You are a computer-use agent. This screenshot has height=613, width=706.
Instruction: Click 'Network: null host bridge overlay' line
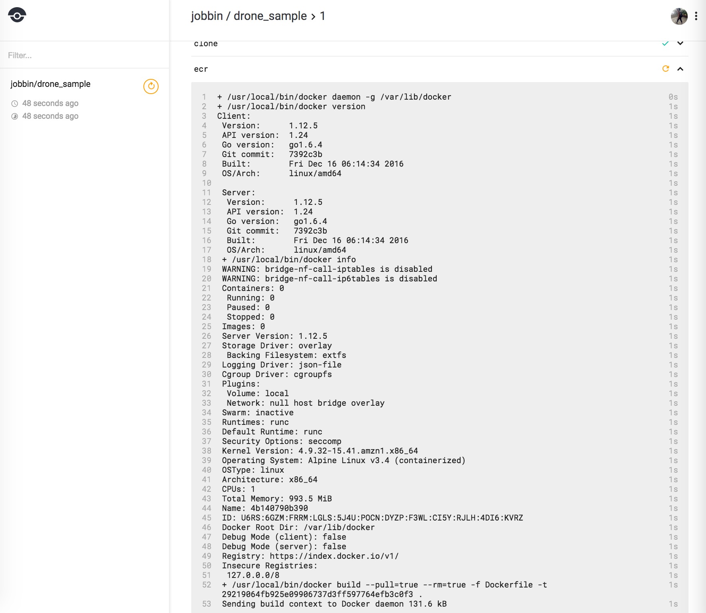[306, 403]
